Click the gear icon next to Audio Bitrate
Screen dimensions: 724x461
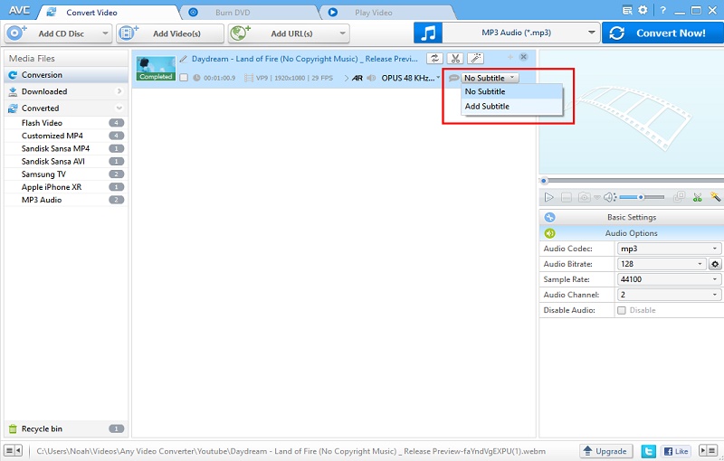(x=715, y=264)
